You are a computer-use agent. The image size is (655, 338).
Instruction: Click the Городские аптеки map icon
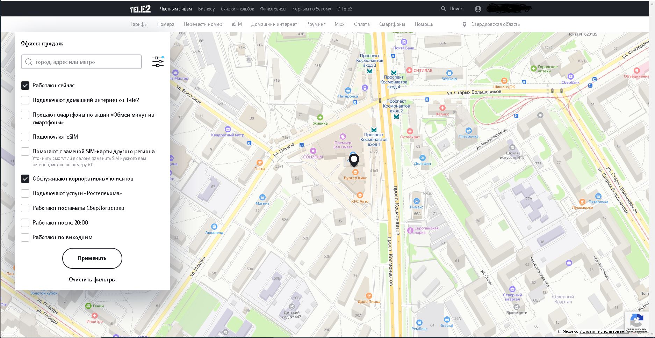tap(533, 69)
